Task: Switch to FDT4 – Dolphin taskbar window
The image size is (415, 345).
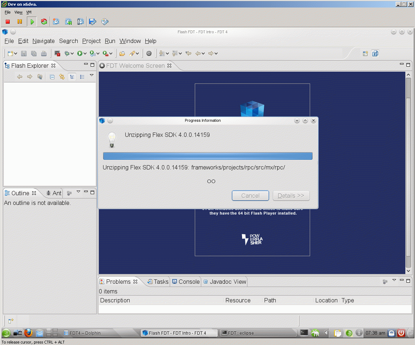Action: 101,333
